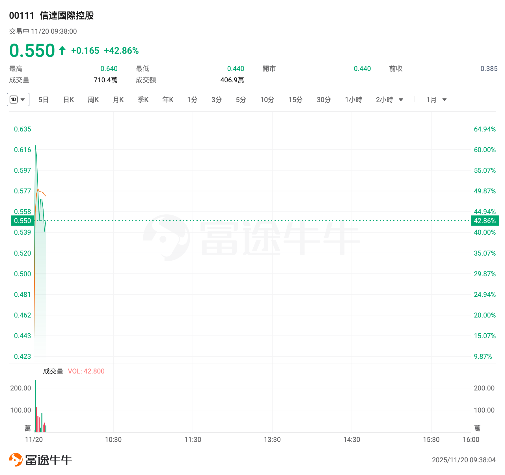Open the 年K yearly chart

point(168,100)
